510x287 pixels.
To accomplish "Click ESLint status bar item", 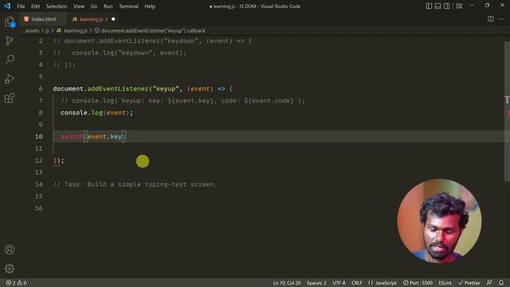I will 445,283.
